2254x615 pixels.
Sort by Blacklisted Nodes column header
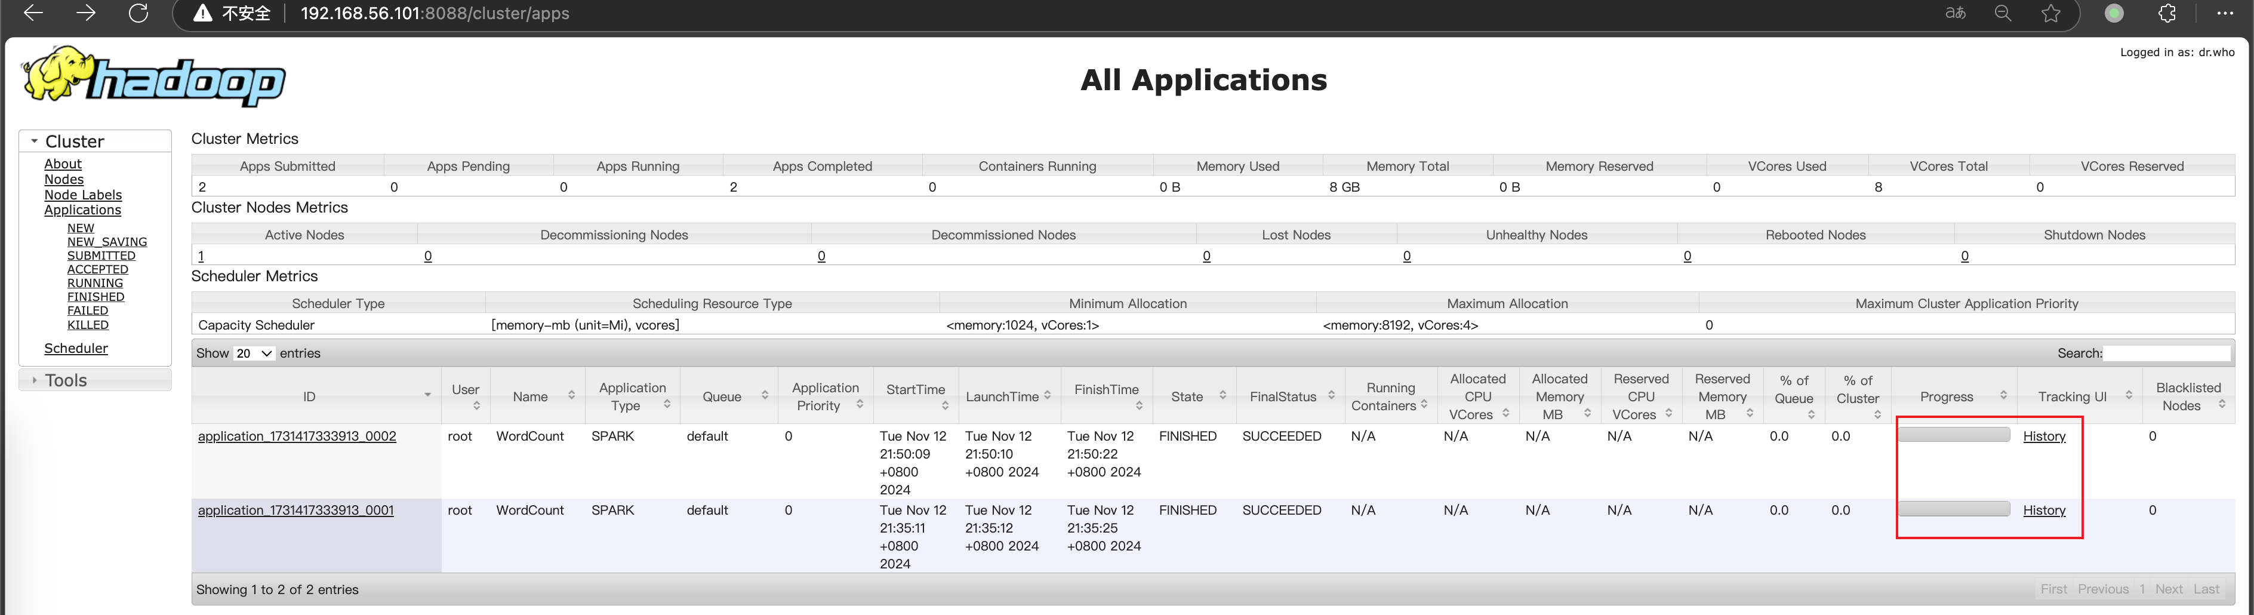(2188, 396)
